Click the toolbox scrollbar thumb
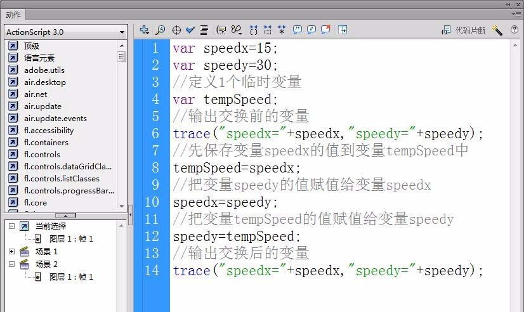The height and width of the screenshot is (312, 524). (x=122, y=56)
